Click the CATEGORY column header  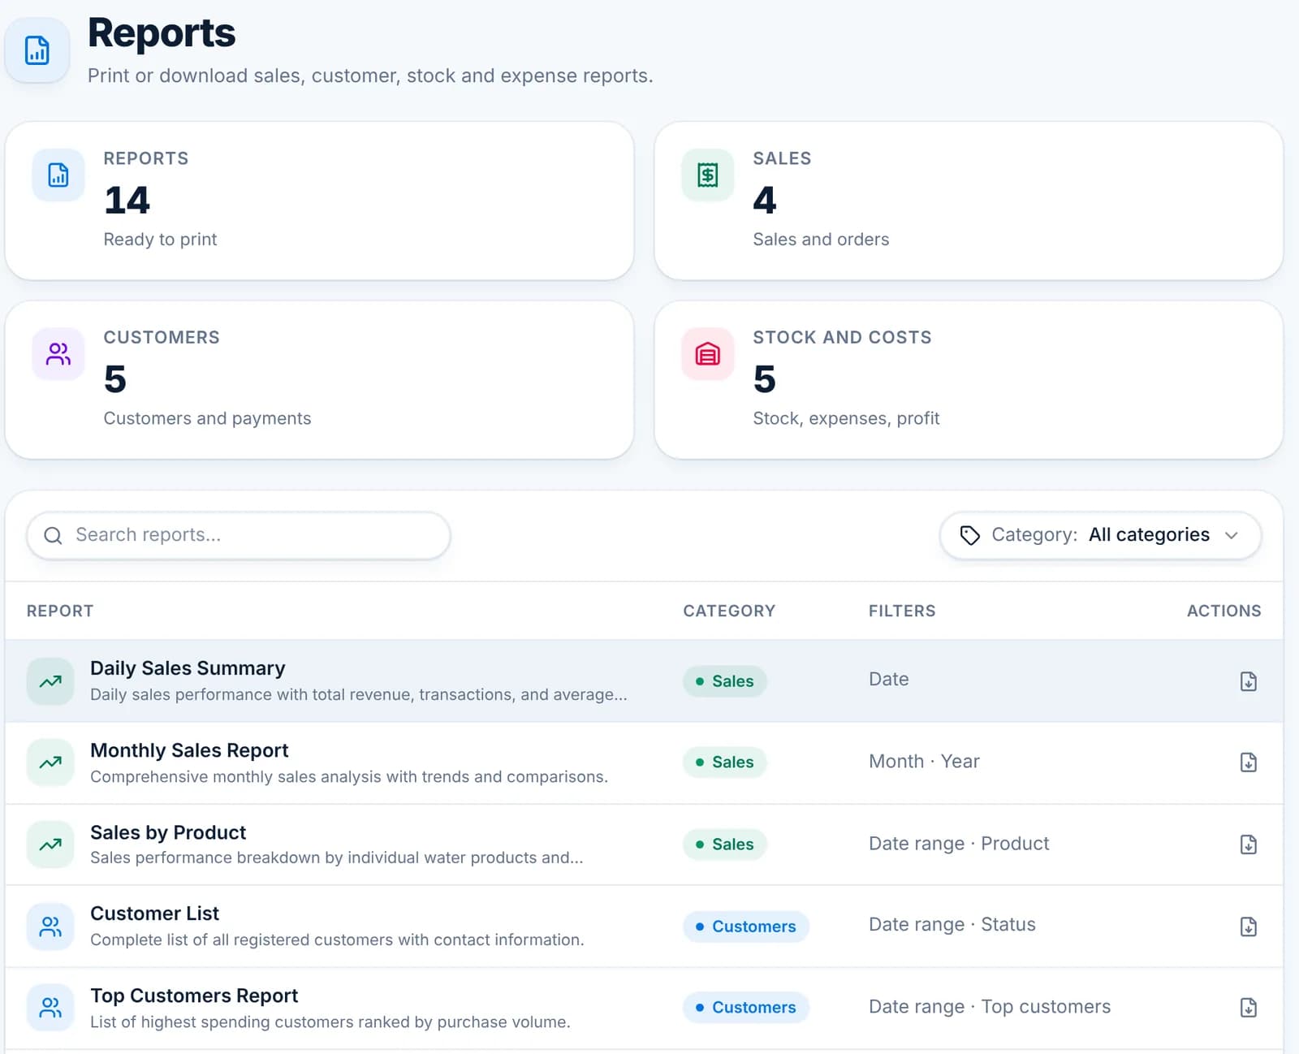click(729, 611)
